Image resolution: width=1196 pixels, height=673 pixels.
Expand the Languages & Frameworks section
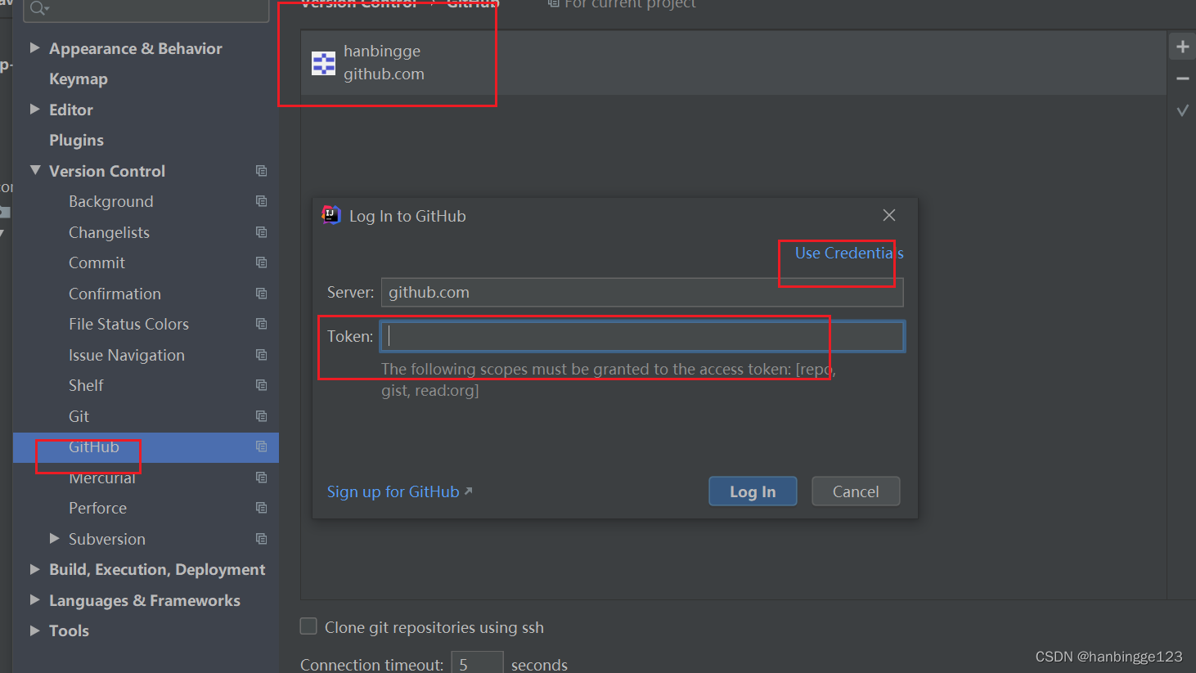pyautogui.click(x=35, y=599)
